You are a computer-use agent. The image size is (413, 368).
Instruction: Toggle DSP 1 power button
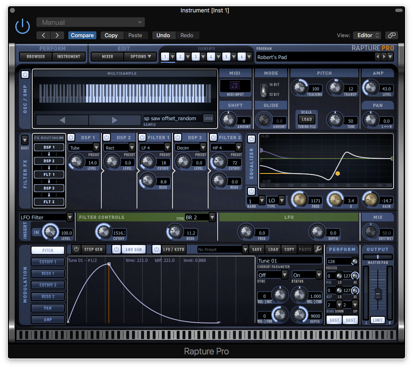point(71,138)
